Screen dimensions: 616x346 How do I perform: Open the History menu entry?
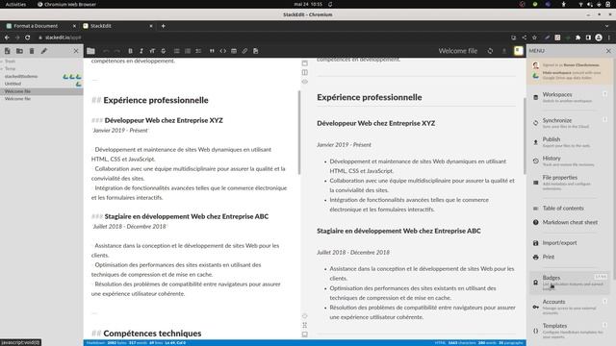coord(570,161)
